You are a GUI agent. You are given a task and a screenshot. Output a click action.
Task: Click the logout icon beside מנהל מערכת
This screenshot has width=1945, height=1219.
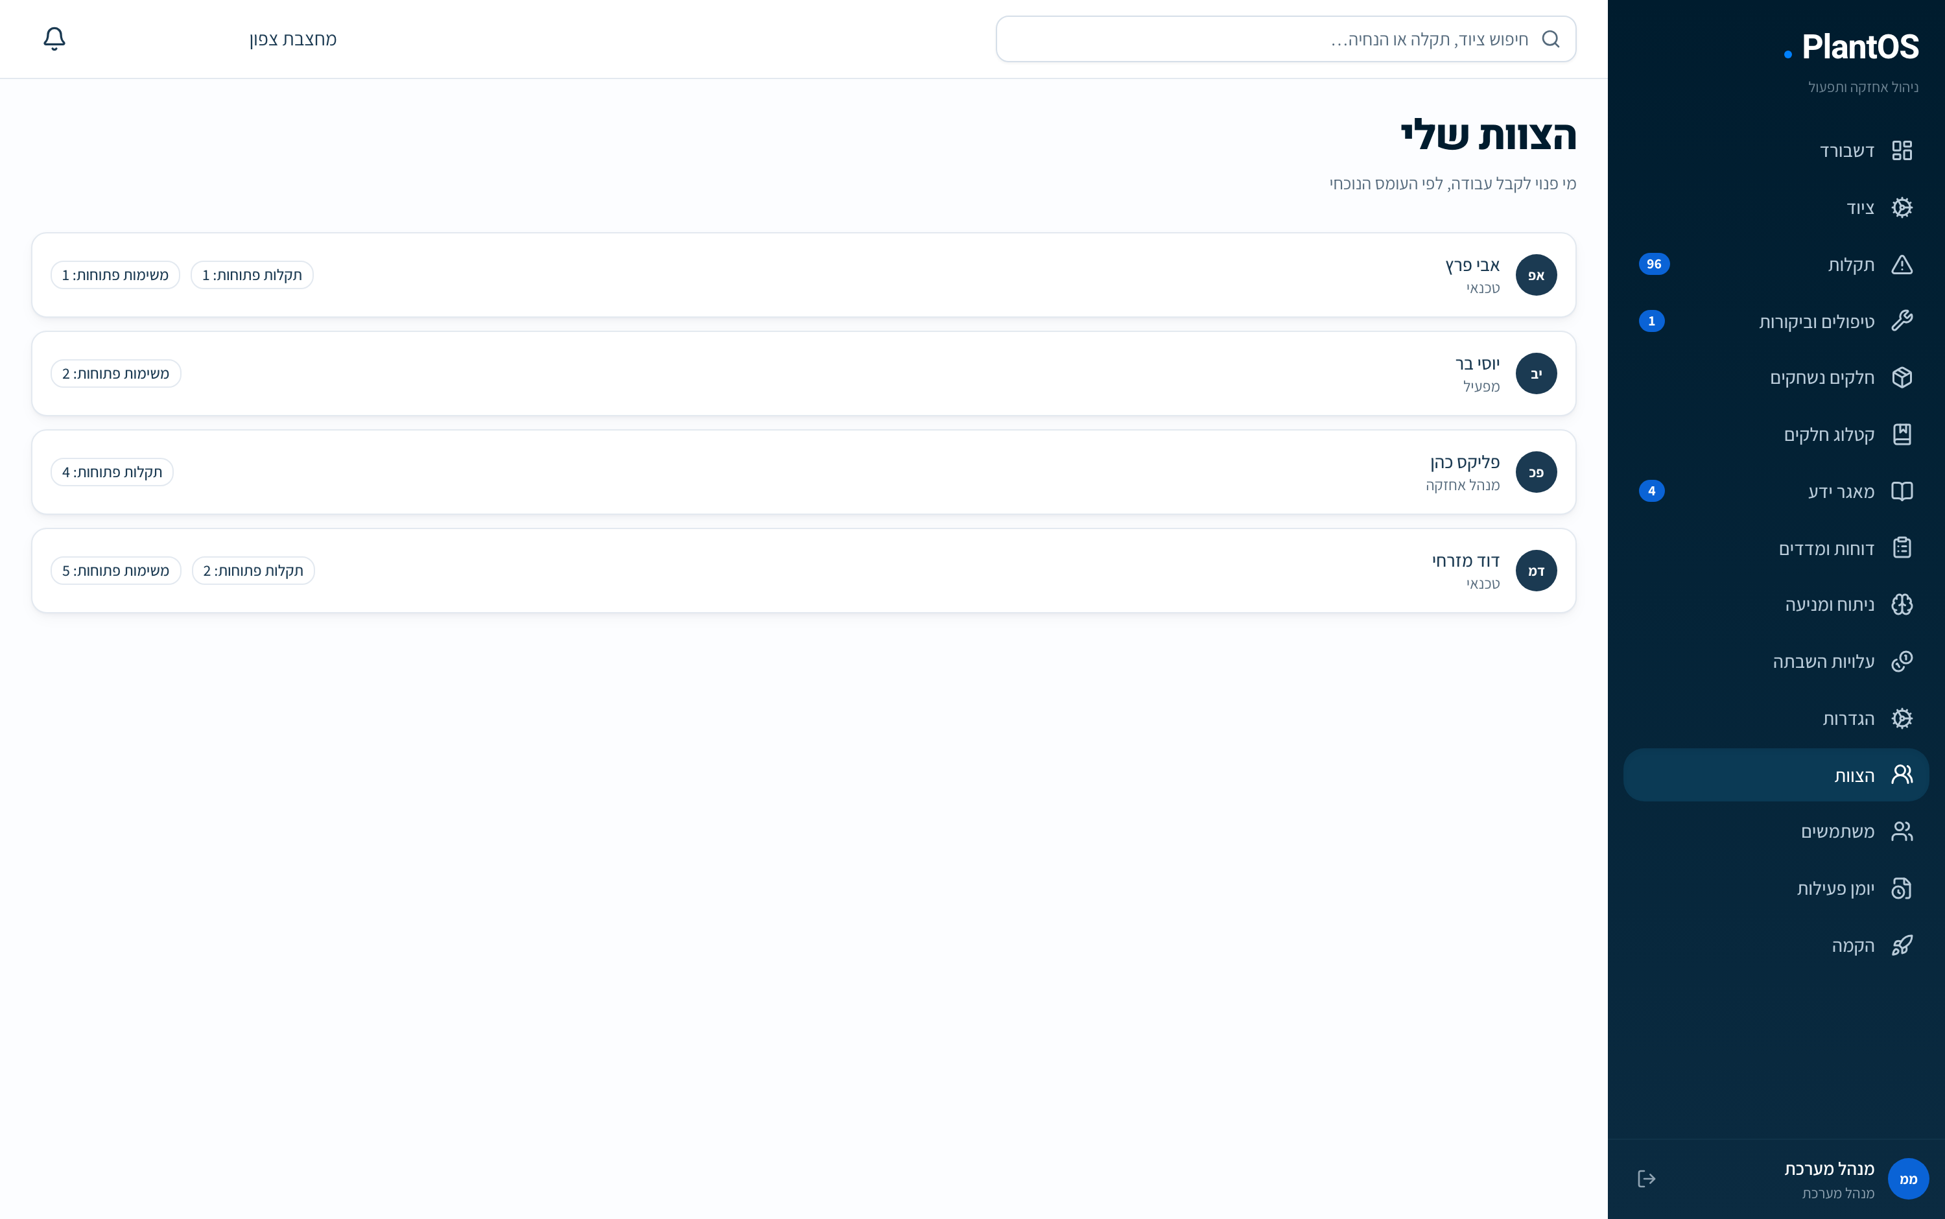point(1646,1179)
